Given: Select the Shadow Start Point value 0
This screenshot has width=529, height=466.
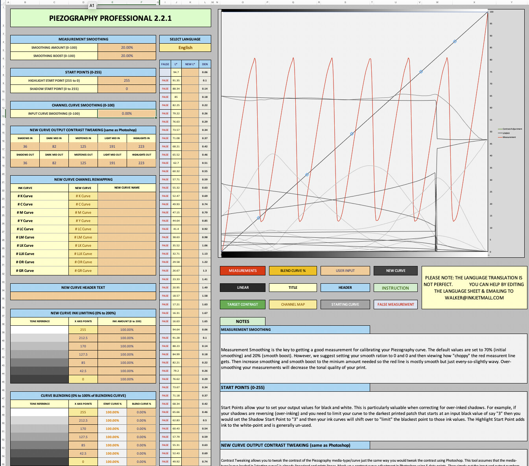Looking at the screenshot, I should click(x=127, y=89).
